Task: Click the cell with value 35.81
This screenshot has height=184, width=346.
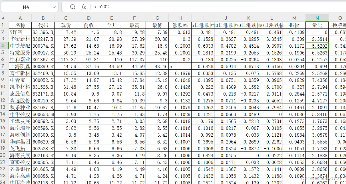Action: pyautogui.click(x=134, y=87)
